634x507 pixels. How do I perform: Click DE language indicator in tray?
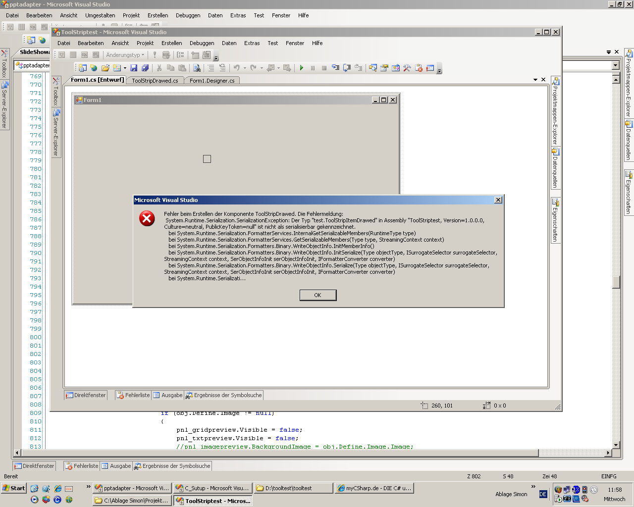click(543, 494)
